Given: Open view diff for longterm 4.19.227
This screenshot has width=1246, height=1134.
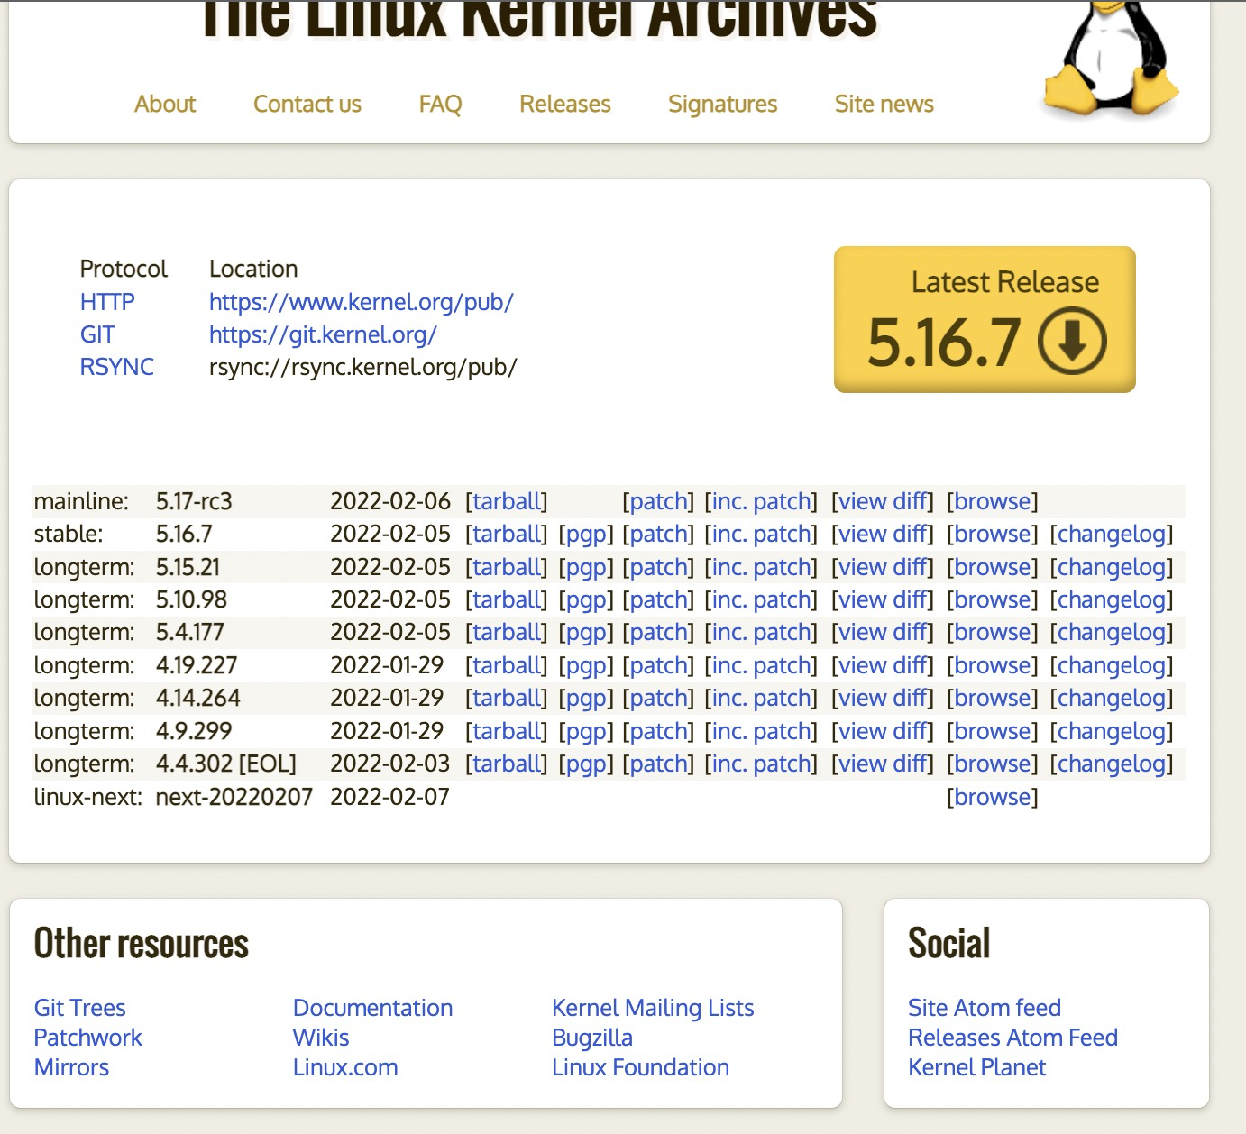Looking at the screenshot, I should (883, 665).
